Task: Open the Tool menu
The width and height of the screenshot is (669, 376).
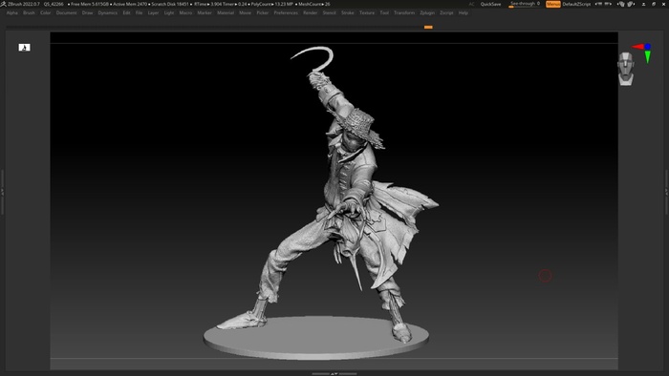Action: pyautogui.click(x=384, y=12)
